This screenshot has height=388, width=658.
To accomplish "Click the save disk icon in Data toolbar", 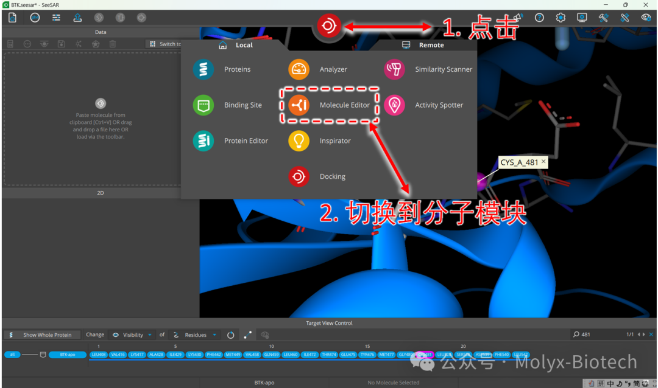I will pyautogui.click(x=62, y=44).
